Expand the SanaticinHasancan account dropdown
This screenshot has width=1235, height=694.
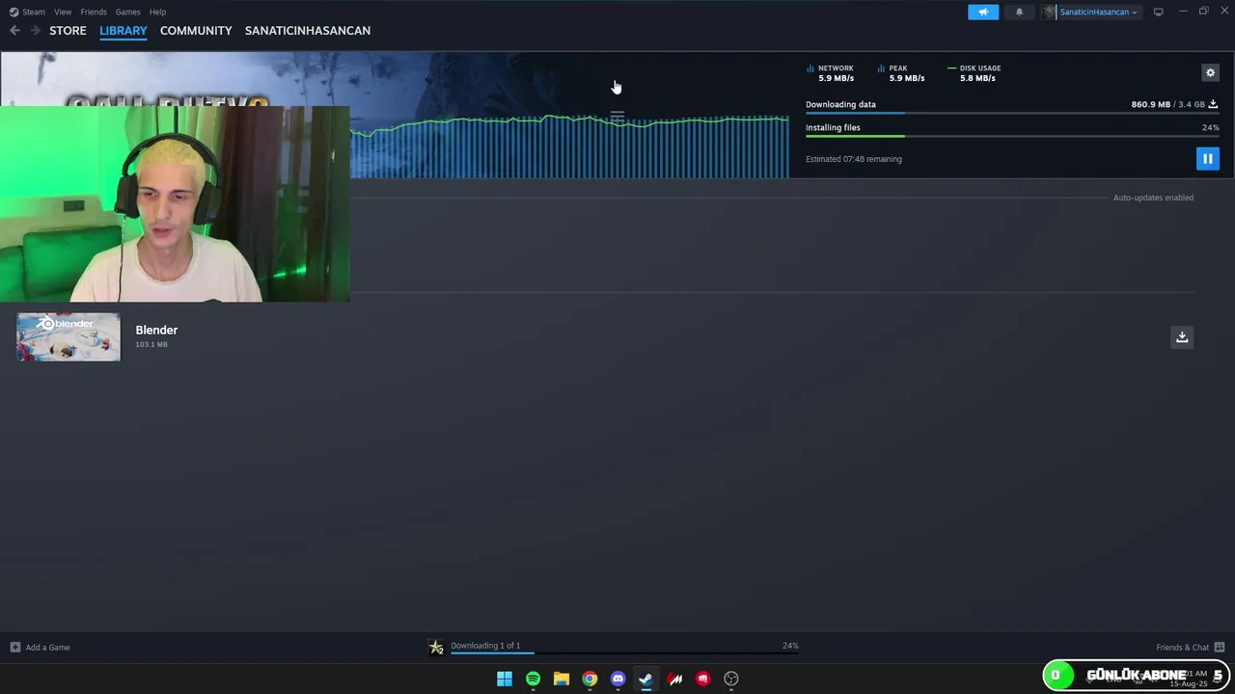point(1091,12)
